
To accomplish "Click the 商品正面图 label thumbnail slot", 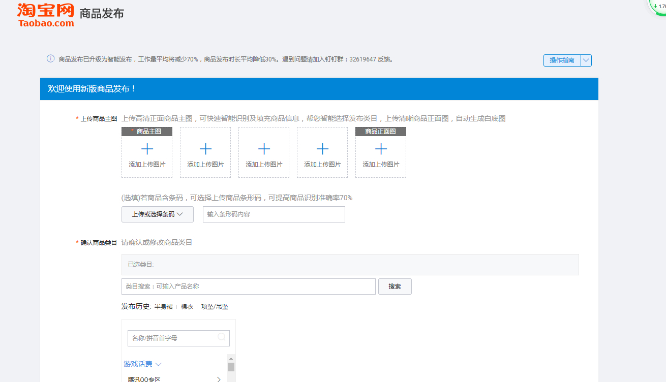I will coord(381,152).
